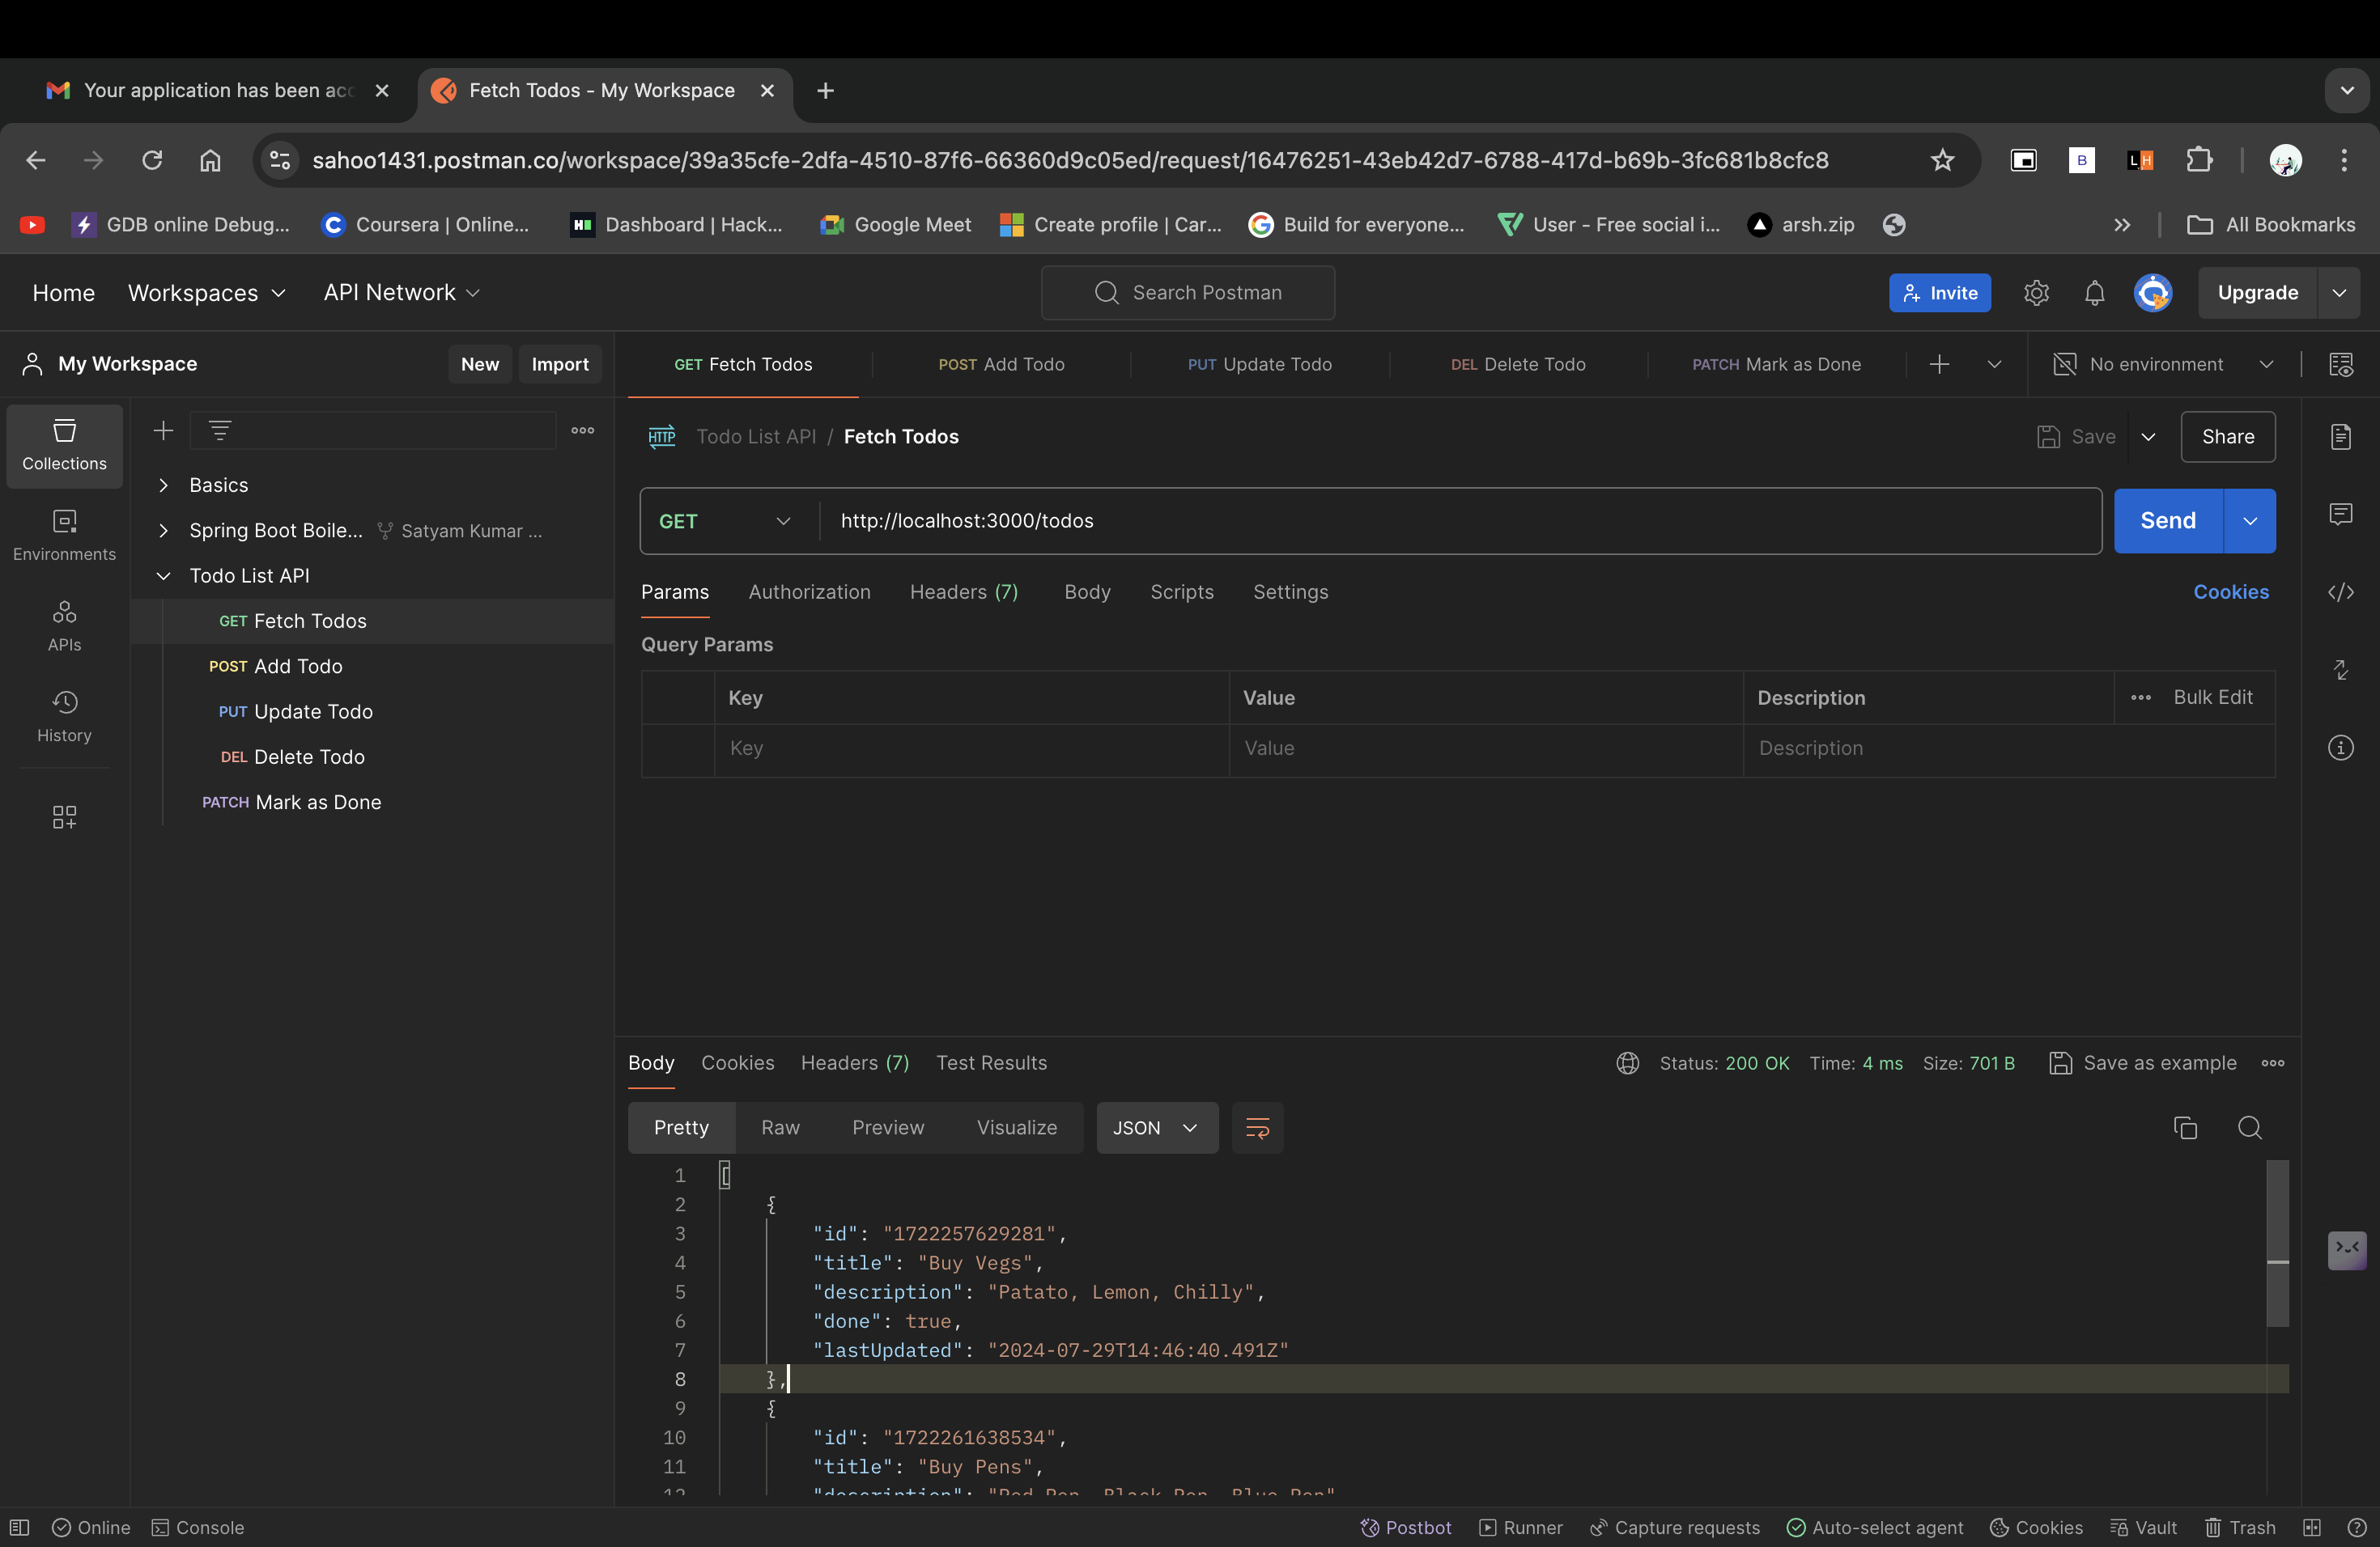Collapse the Todo List API collection
Screen dimensions: 2380x1547
click(163, 575)
